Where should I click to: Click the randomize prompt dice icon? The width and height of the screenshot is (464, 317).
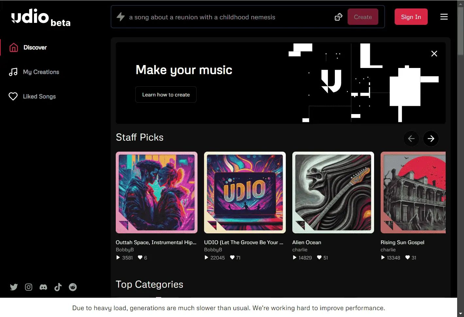(x=338, y=17)
